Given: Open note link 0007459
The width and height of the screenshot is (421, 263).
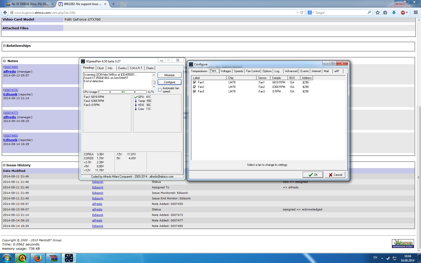Looking at the screenshot, I should point(11,67).
